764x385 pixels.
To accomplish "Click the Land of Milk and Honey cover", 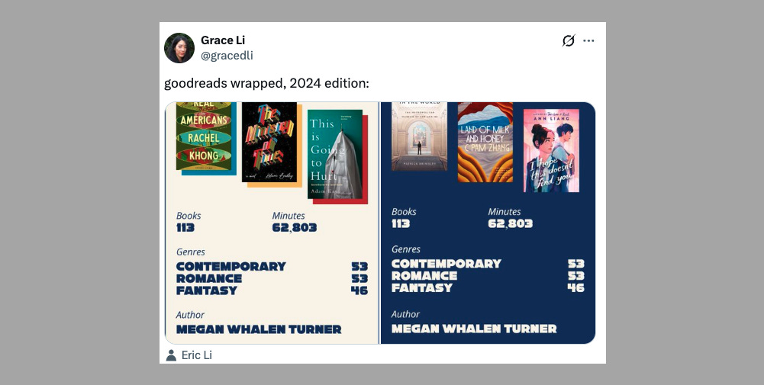I will [485, 142].
